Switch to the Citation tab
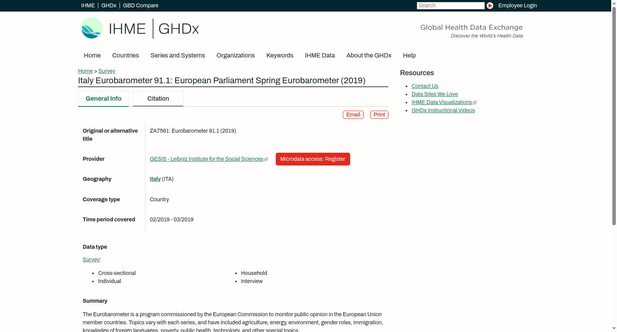This screenshot has width=617, height=332. [158, 99]
